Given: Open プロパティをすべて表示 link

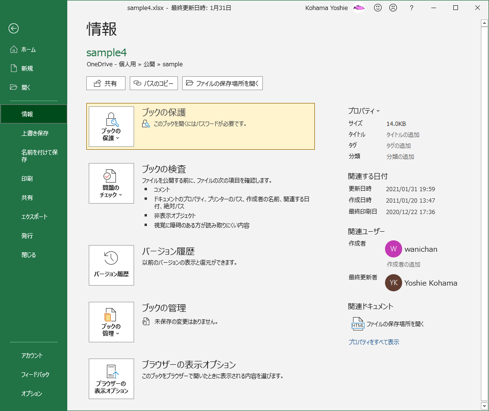Looking at the screenshot, I should point(375,342).
